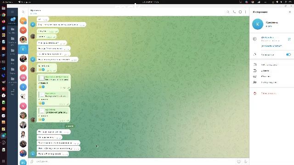Select the All chats folder icon

pos(12,20)
